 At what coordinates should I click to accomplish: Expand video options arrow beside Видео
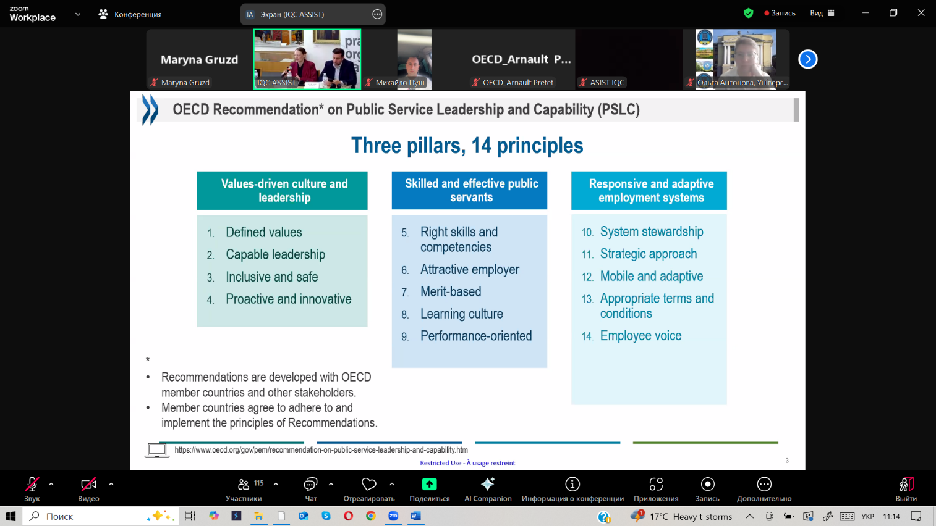click(111, 484)
